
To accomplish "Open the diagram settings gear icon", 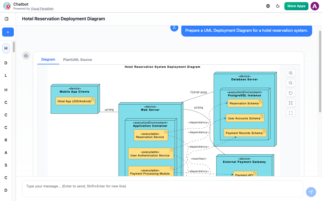I will pos(26,56).
